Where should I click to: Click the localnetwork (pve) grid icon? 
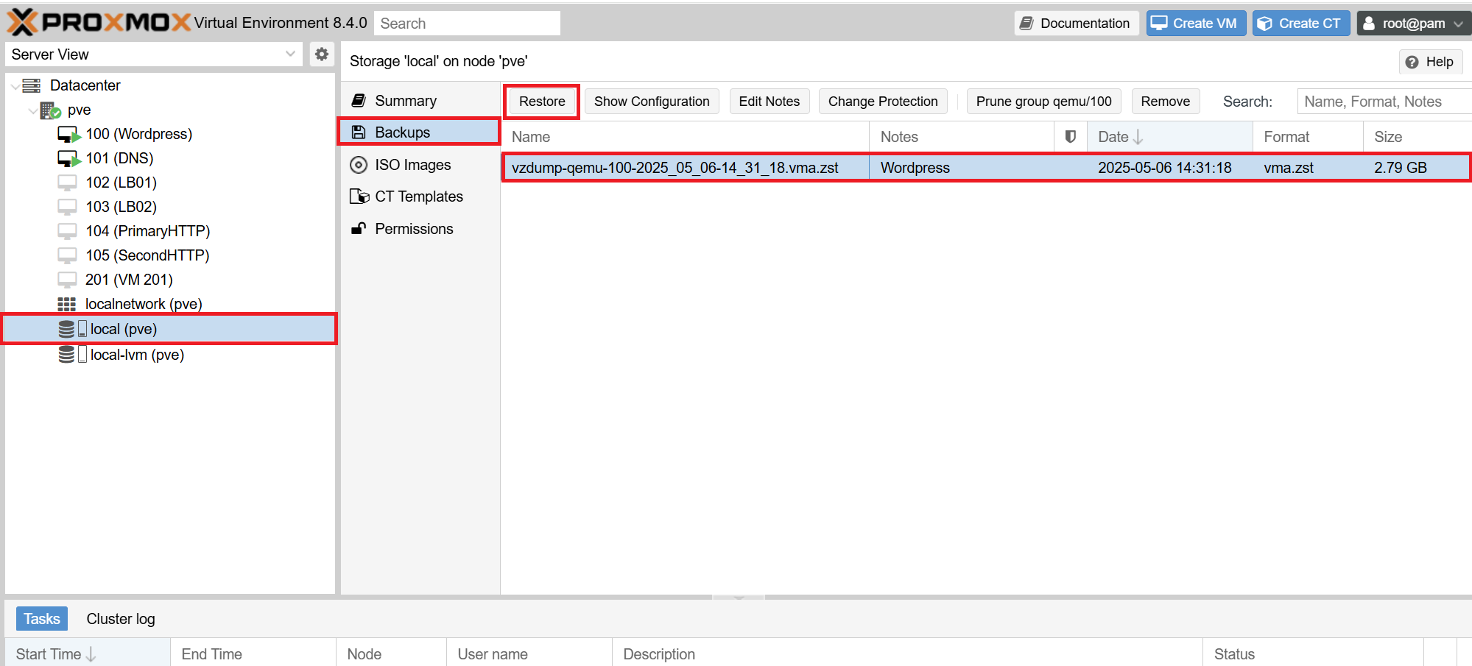(x=67, y=304)
